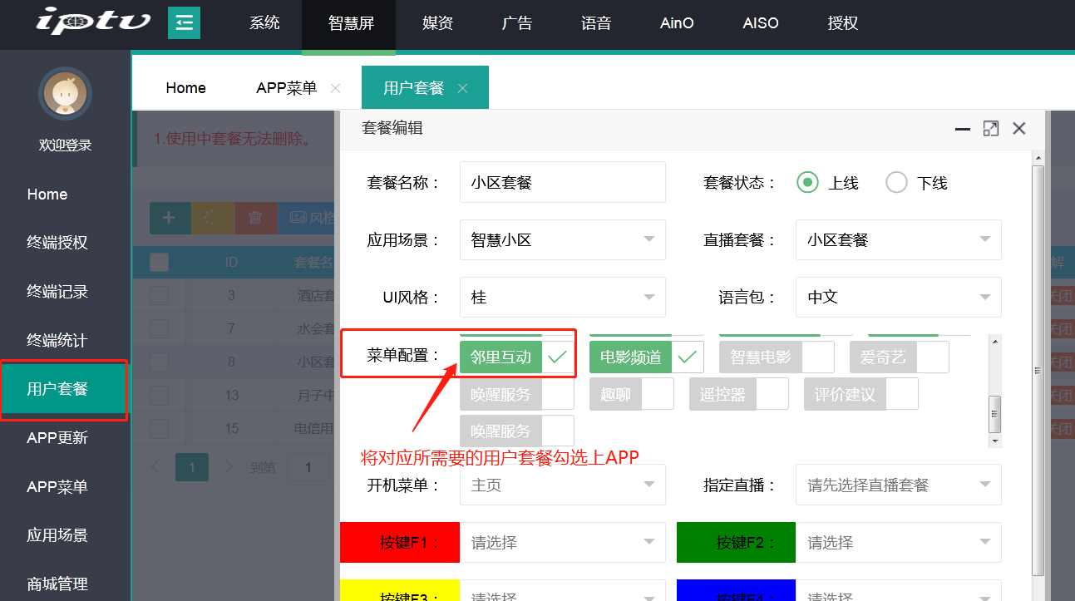Go to 终端授权 in sidebar
The image size is (1075, 601).
coord(57,243)
